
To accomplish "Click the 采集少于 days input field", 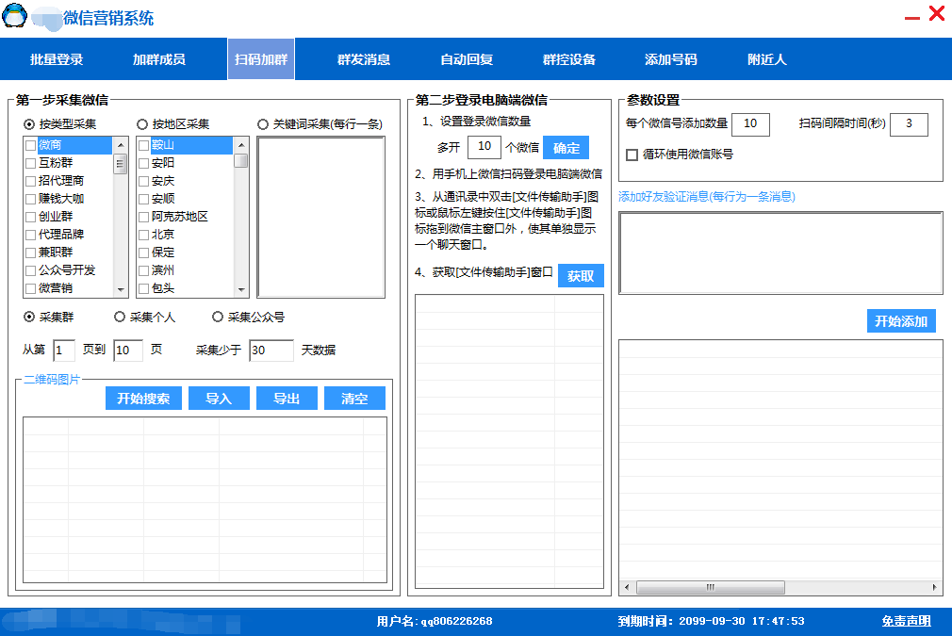I will click(x=271, y=351).
